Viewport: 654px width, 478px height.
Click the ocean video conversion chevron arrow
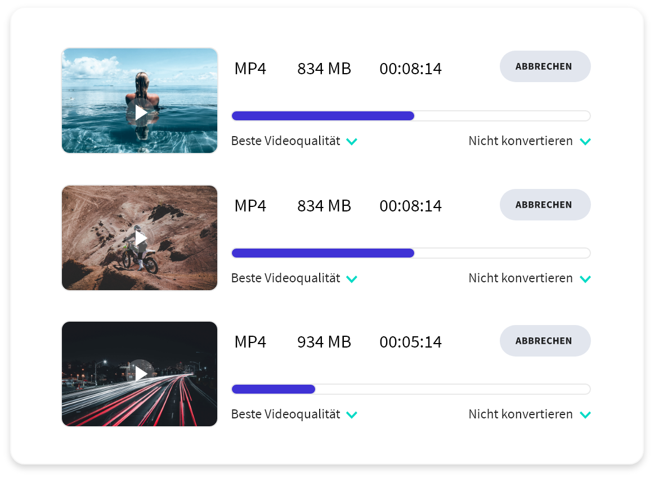585,142
